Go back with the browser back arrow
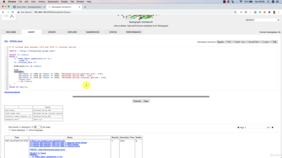Image resolution: width=282 pixels, height=158 pixels. tap(3, 12)
